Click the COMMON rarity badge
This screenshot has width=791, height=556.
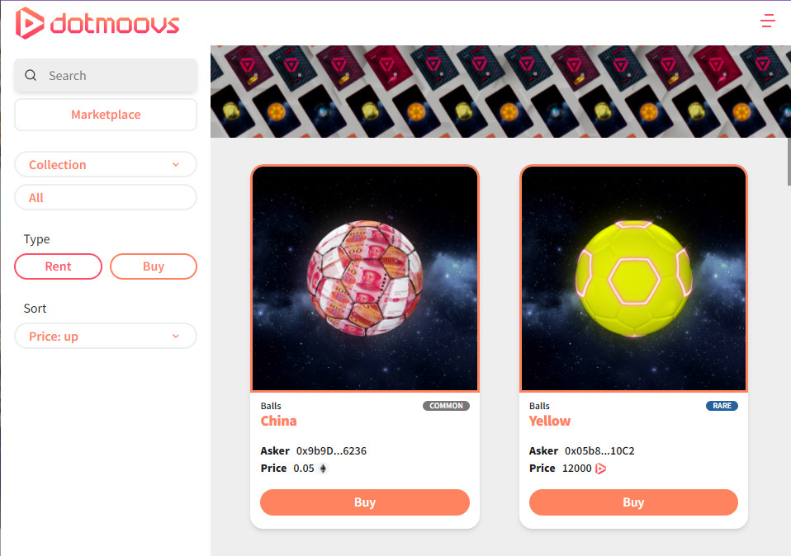pos(446,406)
